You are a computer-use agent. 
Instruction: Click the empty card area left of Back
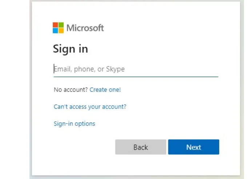(80, 147)
